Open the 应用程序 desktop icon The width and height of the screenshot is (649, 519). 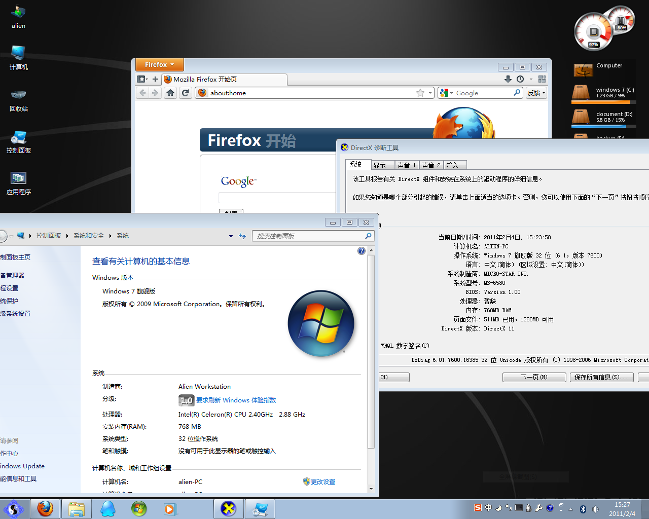point(18,183)
